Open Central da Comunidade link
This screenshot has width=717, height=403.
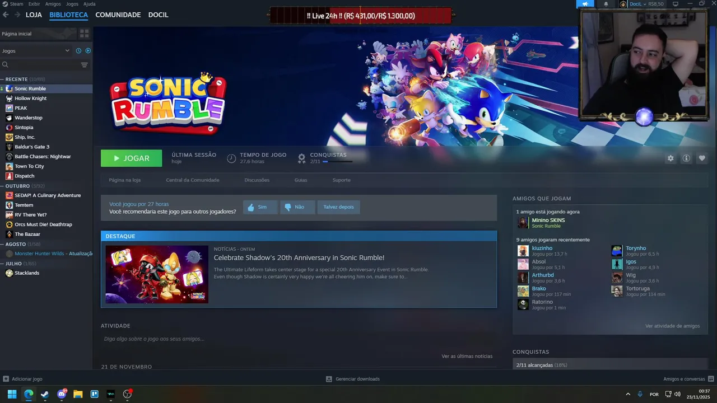pyautogui.click(x=193, y=180)
